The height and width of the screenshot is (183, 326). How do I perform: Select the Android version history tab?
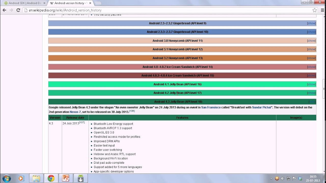click(70, 3)
